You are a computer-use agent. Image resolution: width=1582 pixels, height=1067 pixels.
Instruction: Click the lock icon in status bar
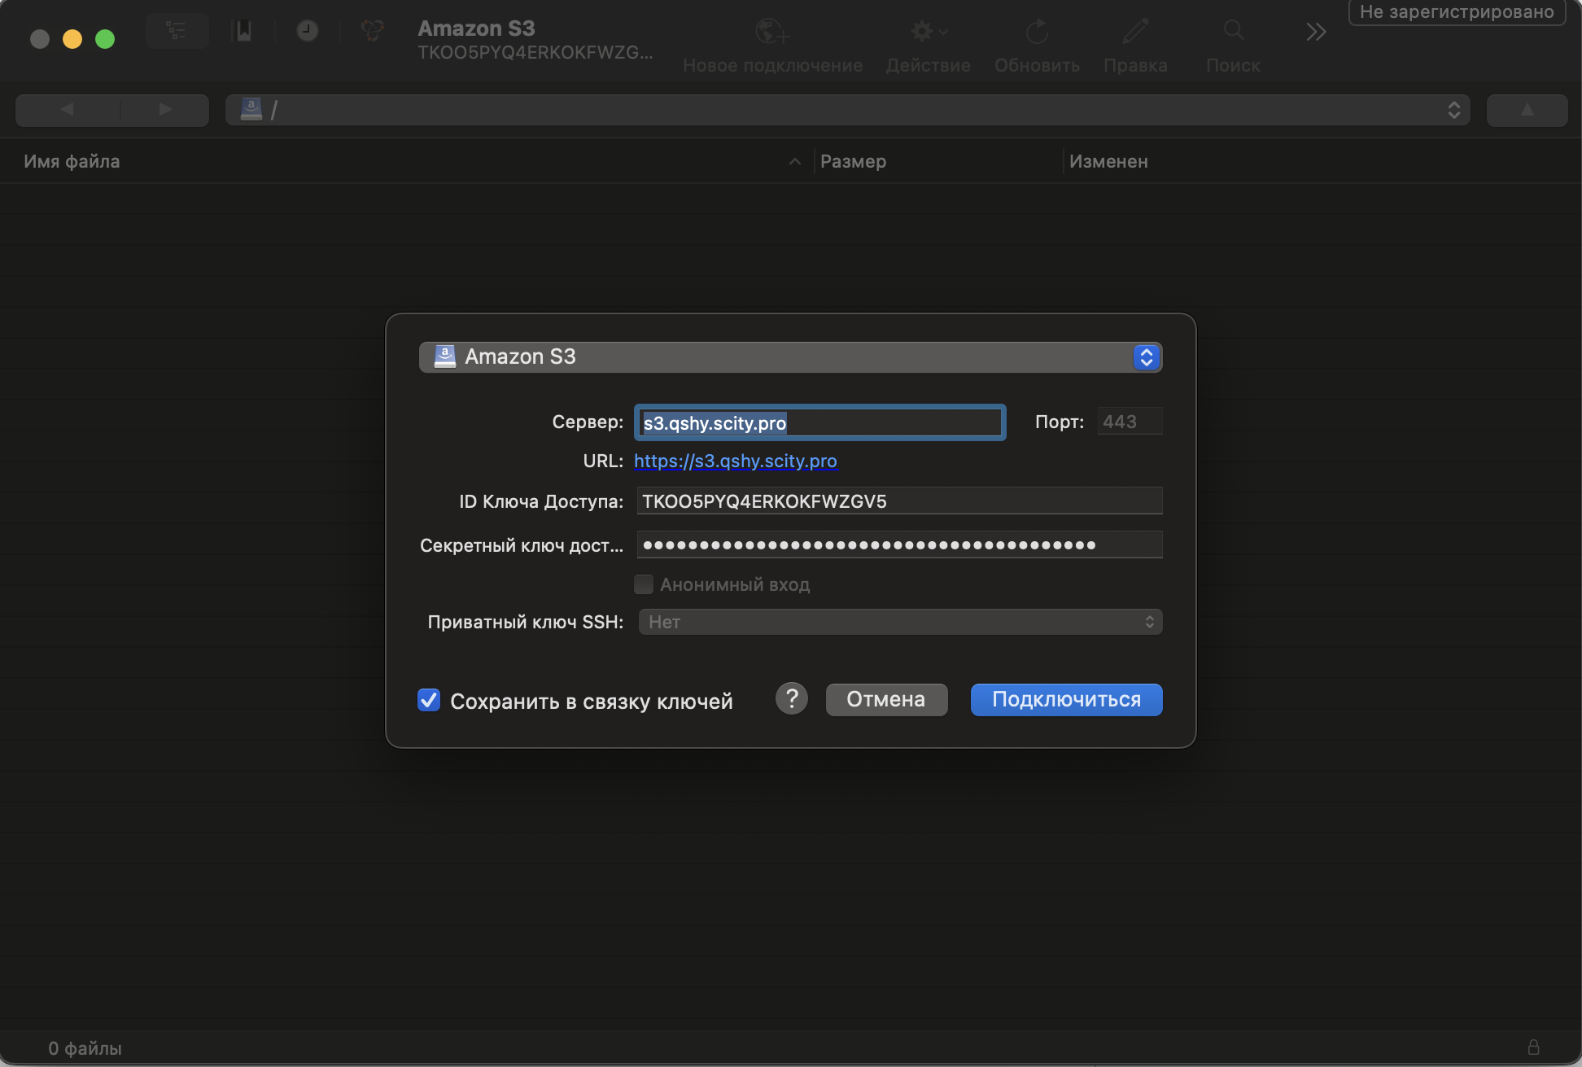(x=1533, y=1047)
